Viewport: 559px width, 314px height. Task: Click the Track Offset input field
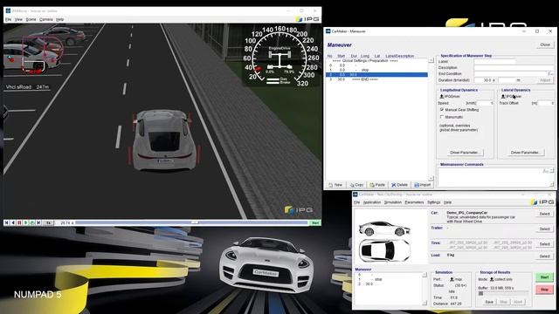pos(546,103)
